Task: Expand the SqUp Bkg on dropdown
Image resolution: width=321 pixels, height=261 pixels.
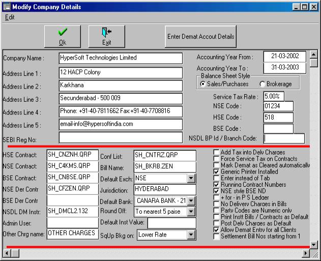Action: 191,235
